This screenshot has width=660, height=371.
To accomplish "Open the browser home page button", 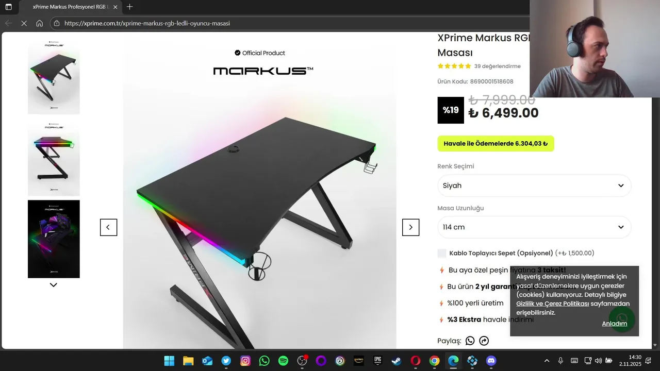I will (40, 23).
